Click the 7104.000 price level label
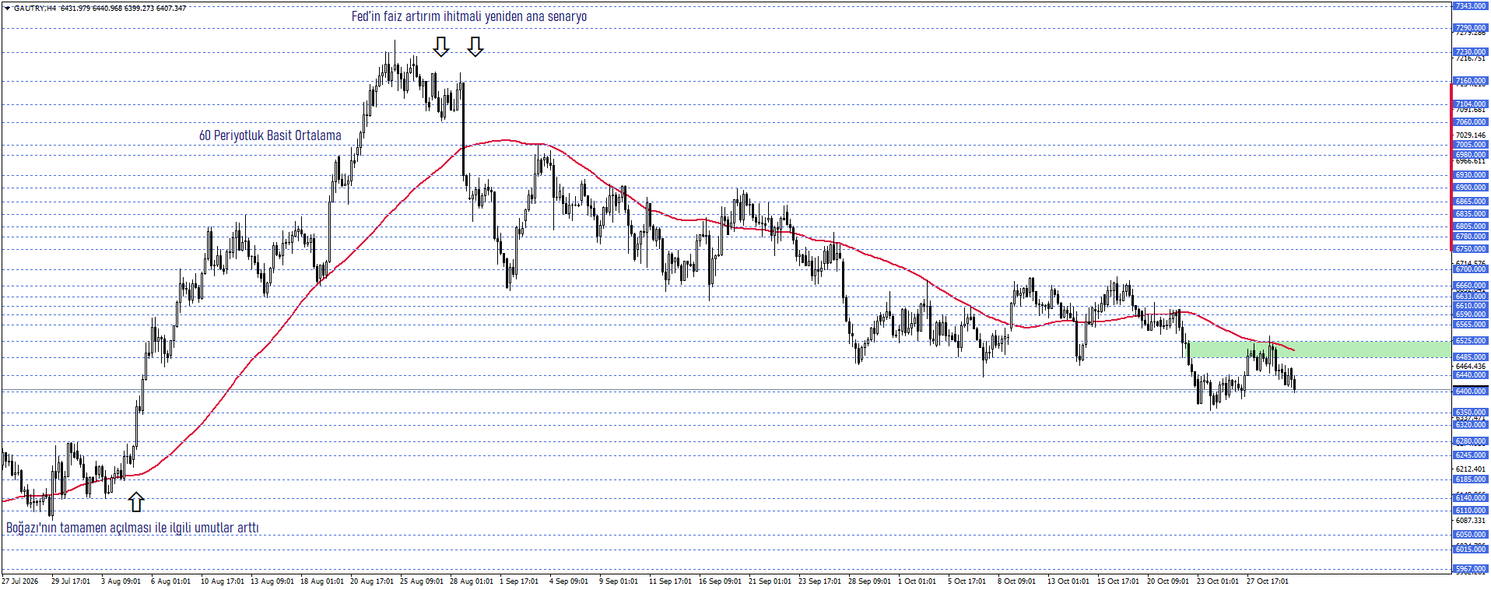This screenshot has height=590, width=1491. pos(1470,104)
